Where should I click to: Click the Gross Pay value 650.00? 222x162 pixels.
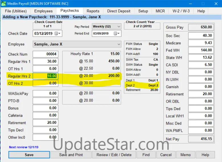point(201,27)
